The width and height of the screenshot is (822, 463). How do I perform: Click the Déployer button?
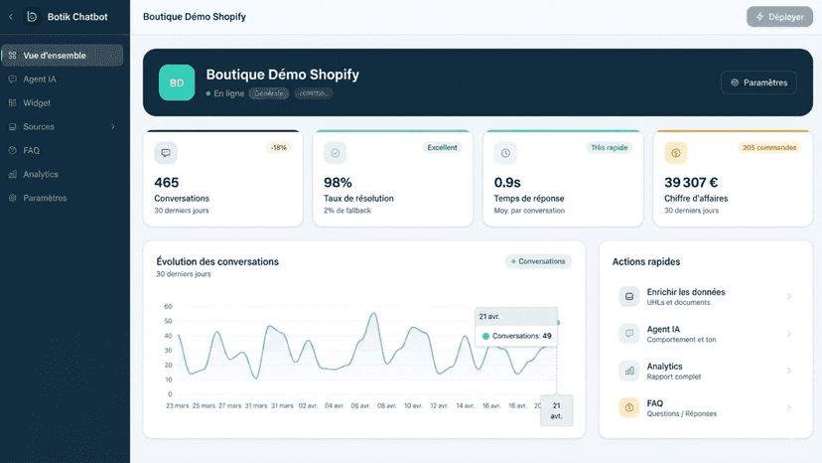point(779,17)
